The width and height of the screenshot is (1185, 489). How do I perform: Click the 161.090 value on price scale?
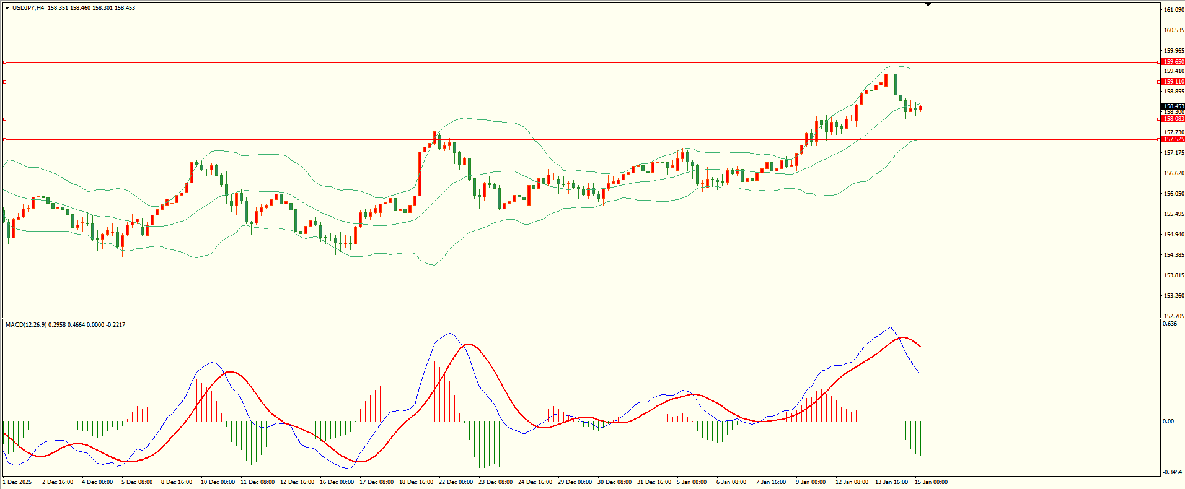pos(1174,10)
